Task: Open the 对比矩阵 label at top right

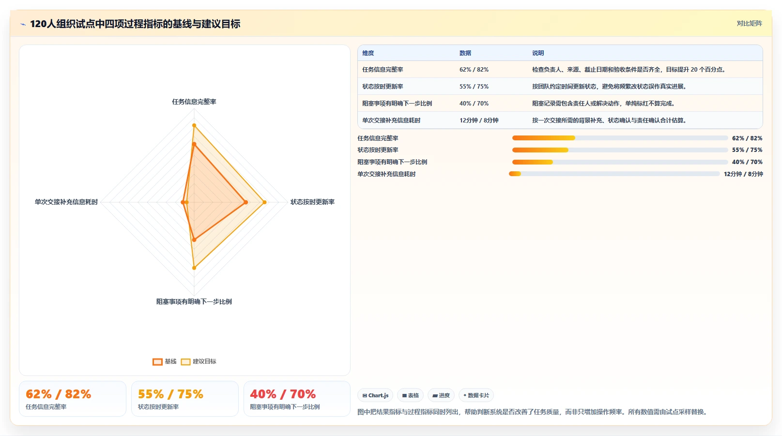Action: tap(749, 23)
